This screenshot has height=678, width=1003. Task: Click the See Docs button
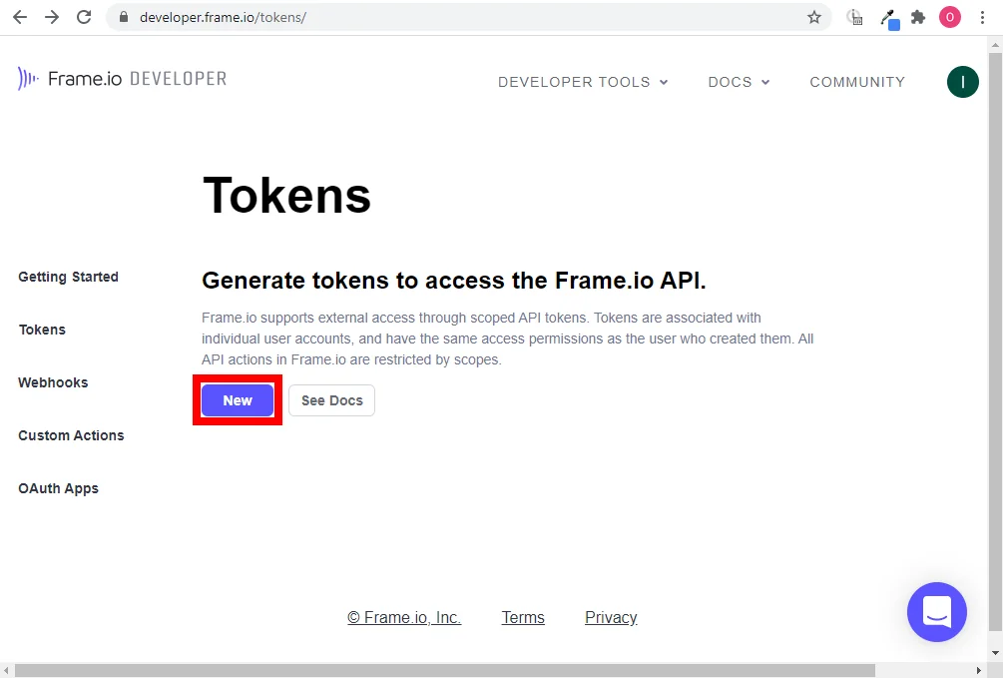331,400
